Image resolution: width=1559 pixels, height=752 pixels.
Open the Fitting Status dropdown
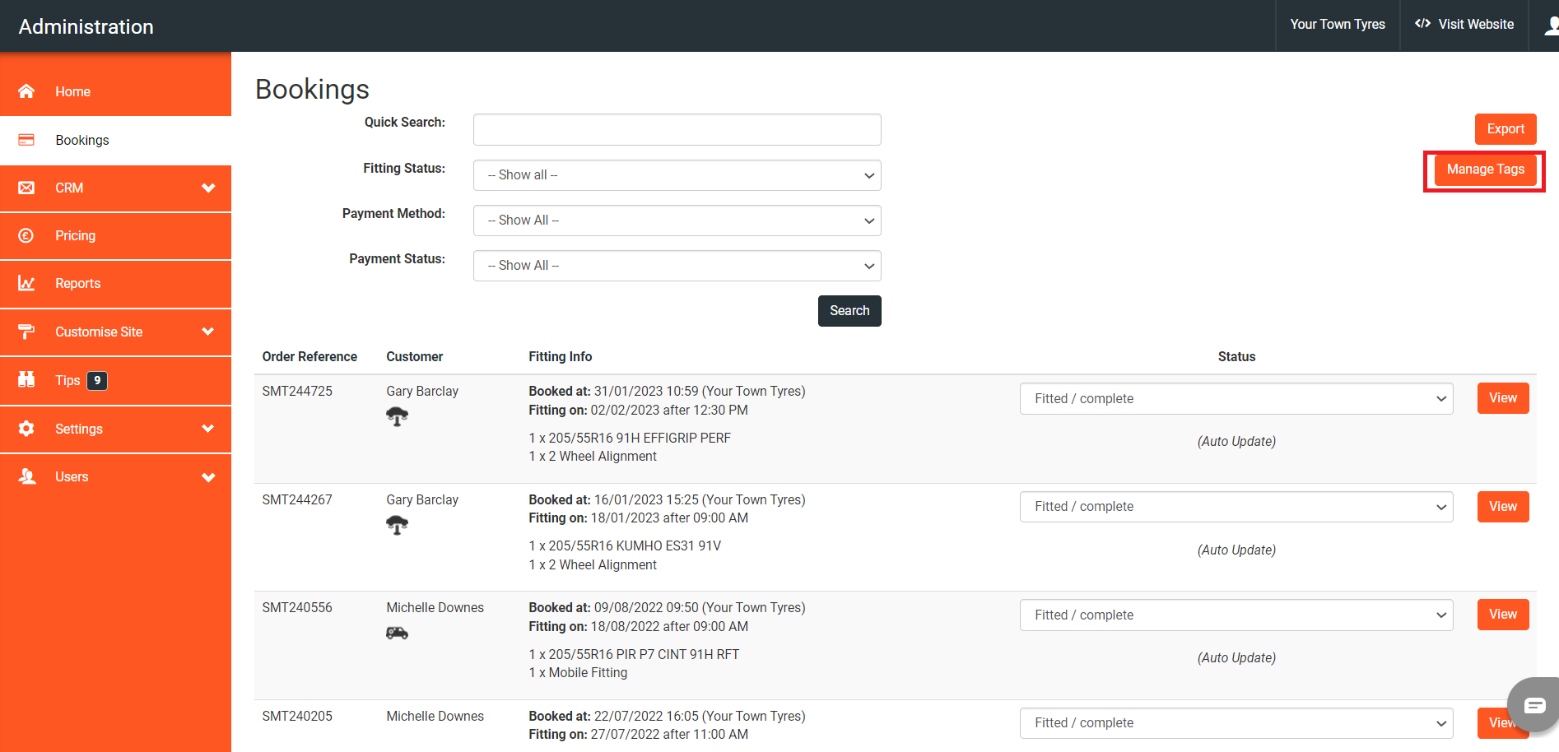677,175
